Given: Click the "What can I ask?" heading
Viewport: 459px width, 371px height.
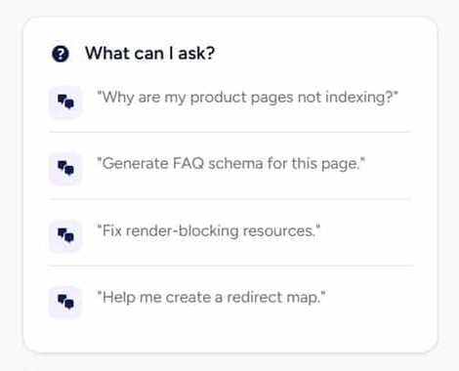Looking at the screenshot, I should 149,54.
